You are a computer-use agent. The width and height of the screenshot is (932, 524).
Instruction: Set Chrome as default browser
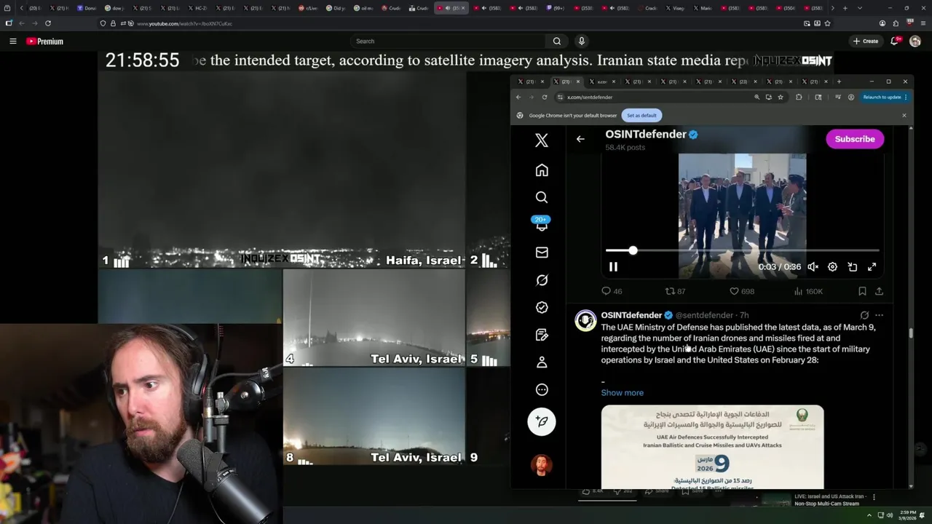[641, 115]
